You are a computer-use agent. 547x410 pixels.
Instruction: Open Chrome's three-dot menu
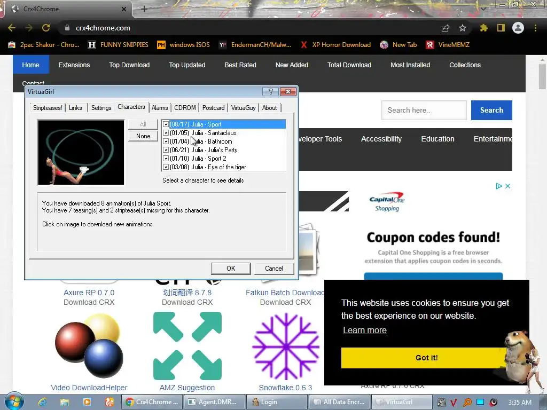(535, 28)
